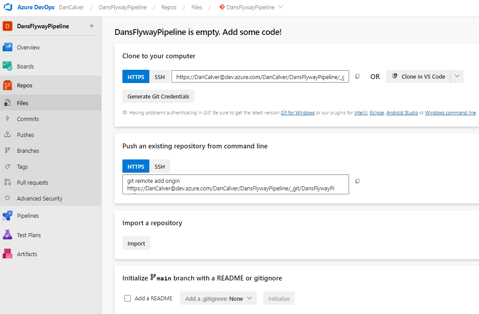The image size is (479, 314).
Task: Click the Azure DevOps logo icon
Action: coord(8,8)
